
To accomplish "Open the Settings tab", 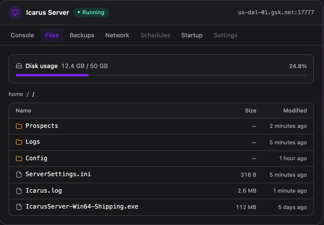I will 225,35.
